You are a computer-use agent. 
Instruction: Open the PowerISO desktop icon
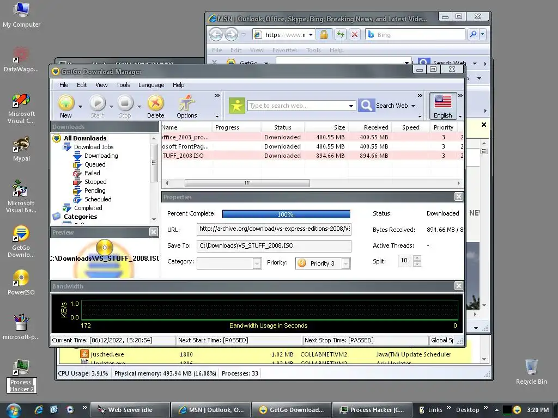[21, 282]
